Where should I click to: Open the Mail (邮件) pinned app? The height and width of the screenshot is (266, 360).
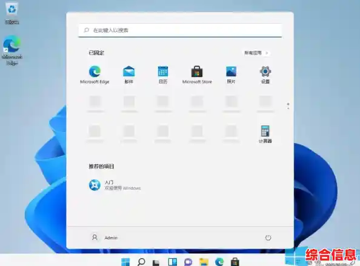[129, 75]
